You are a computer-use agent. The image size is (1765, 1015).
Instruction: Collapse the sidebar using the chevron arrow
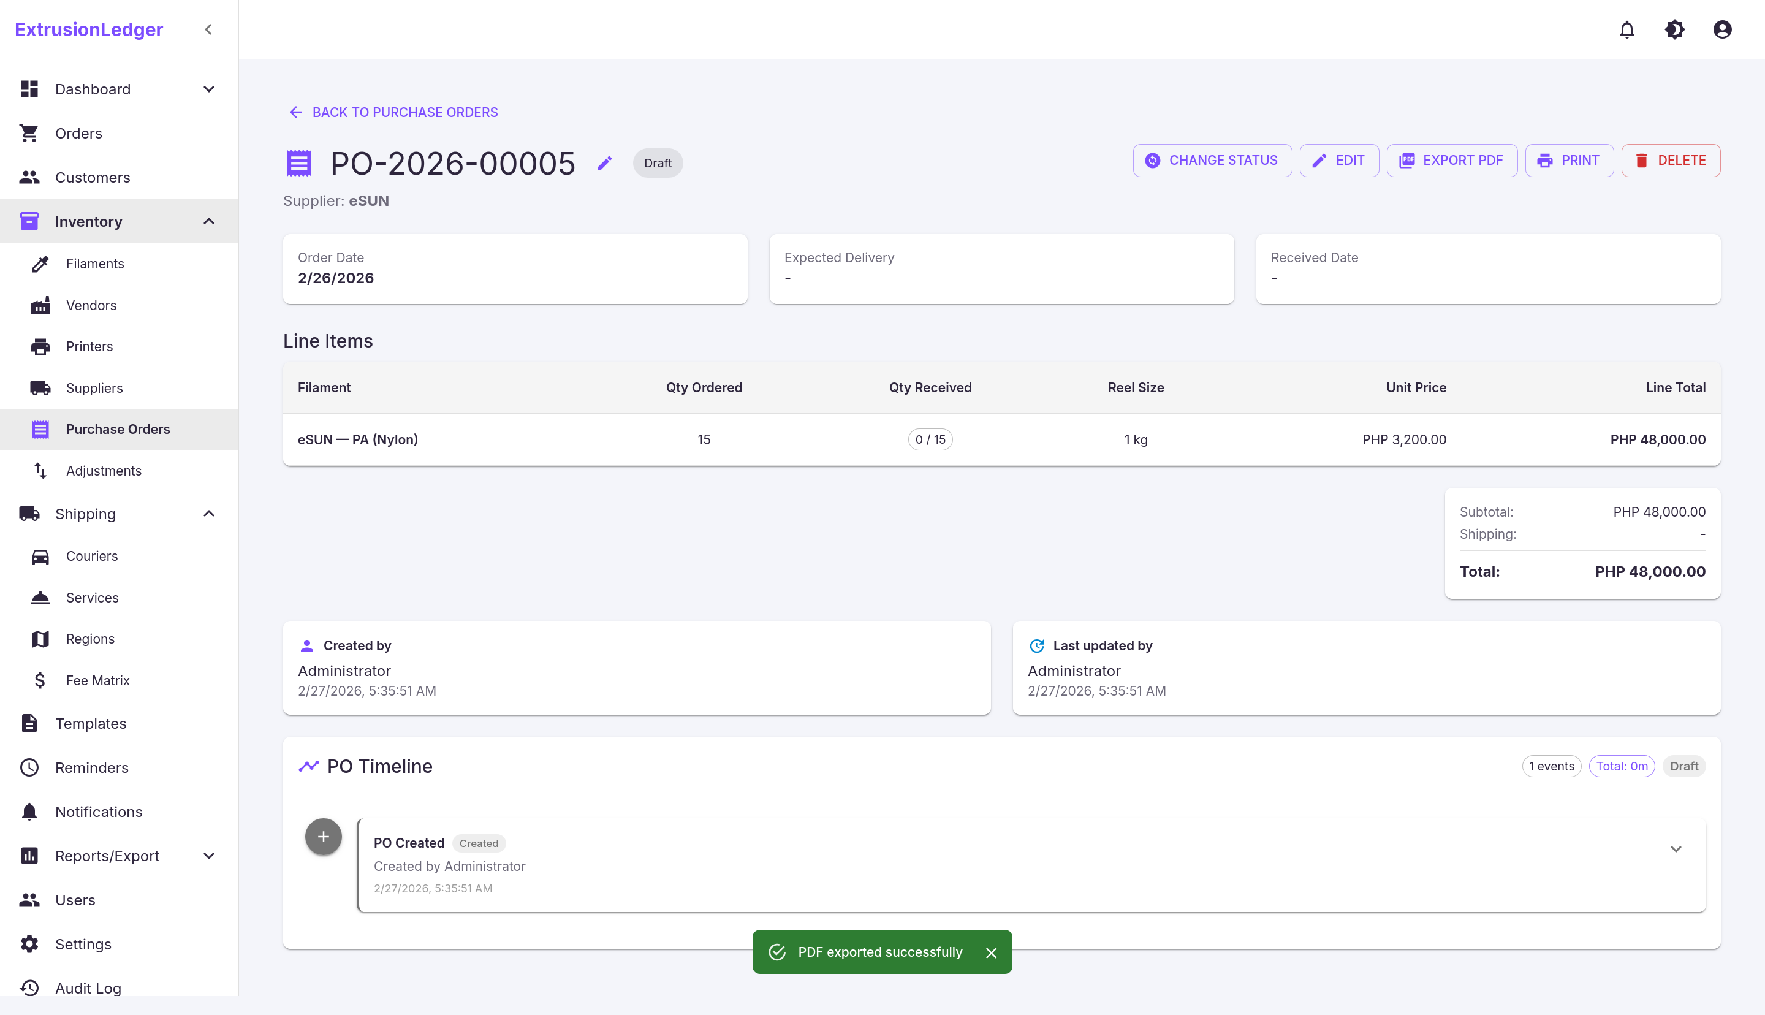click(x=208, y=29)
